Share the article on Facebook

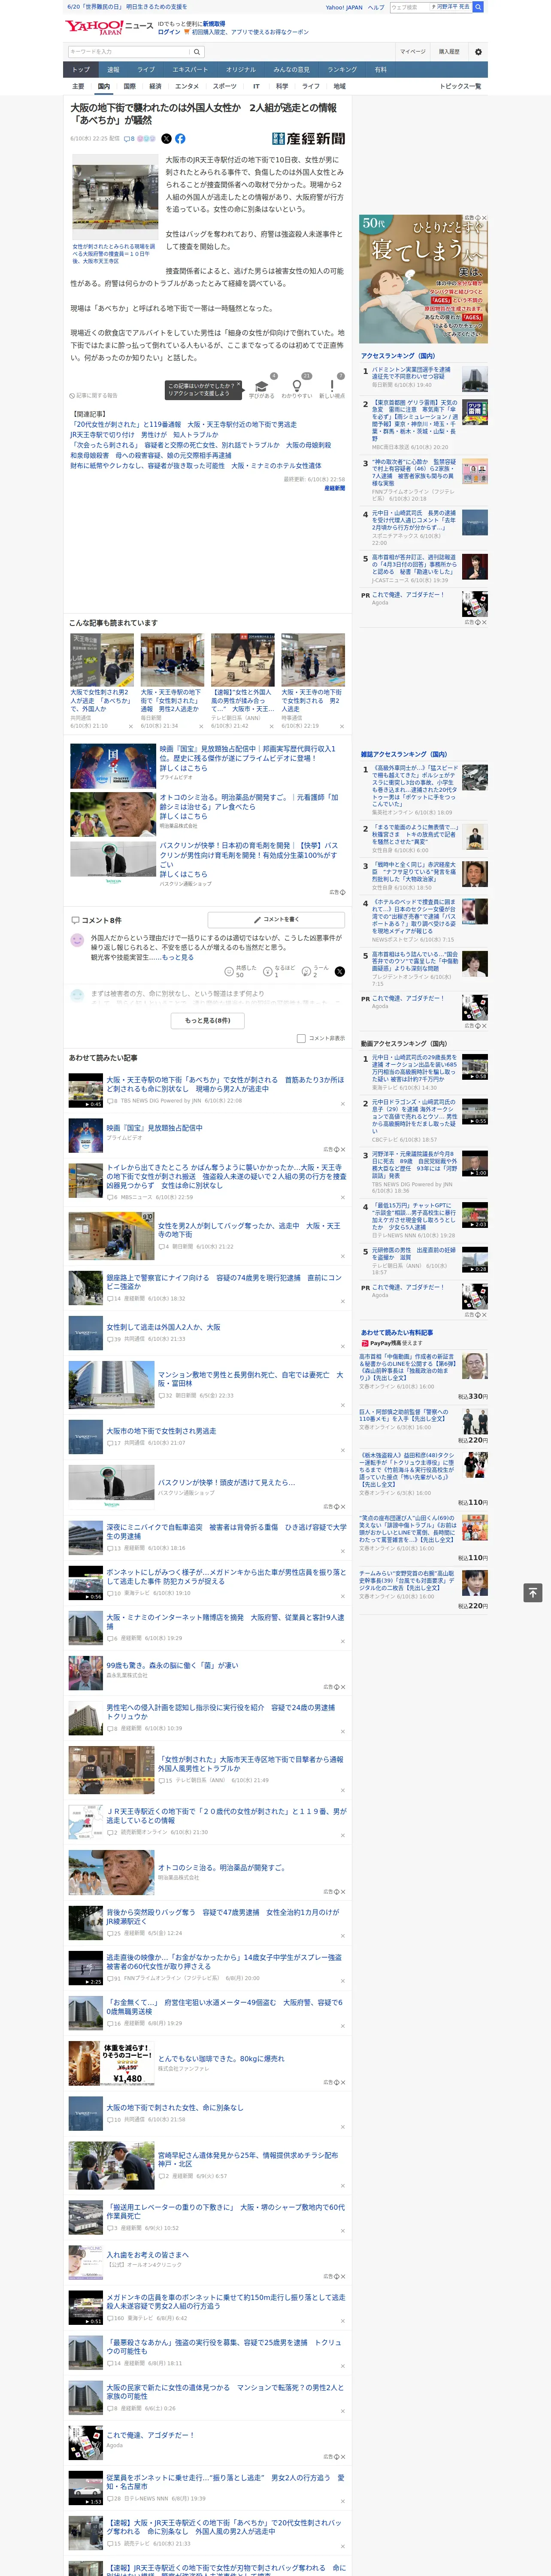click(180, 139)
